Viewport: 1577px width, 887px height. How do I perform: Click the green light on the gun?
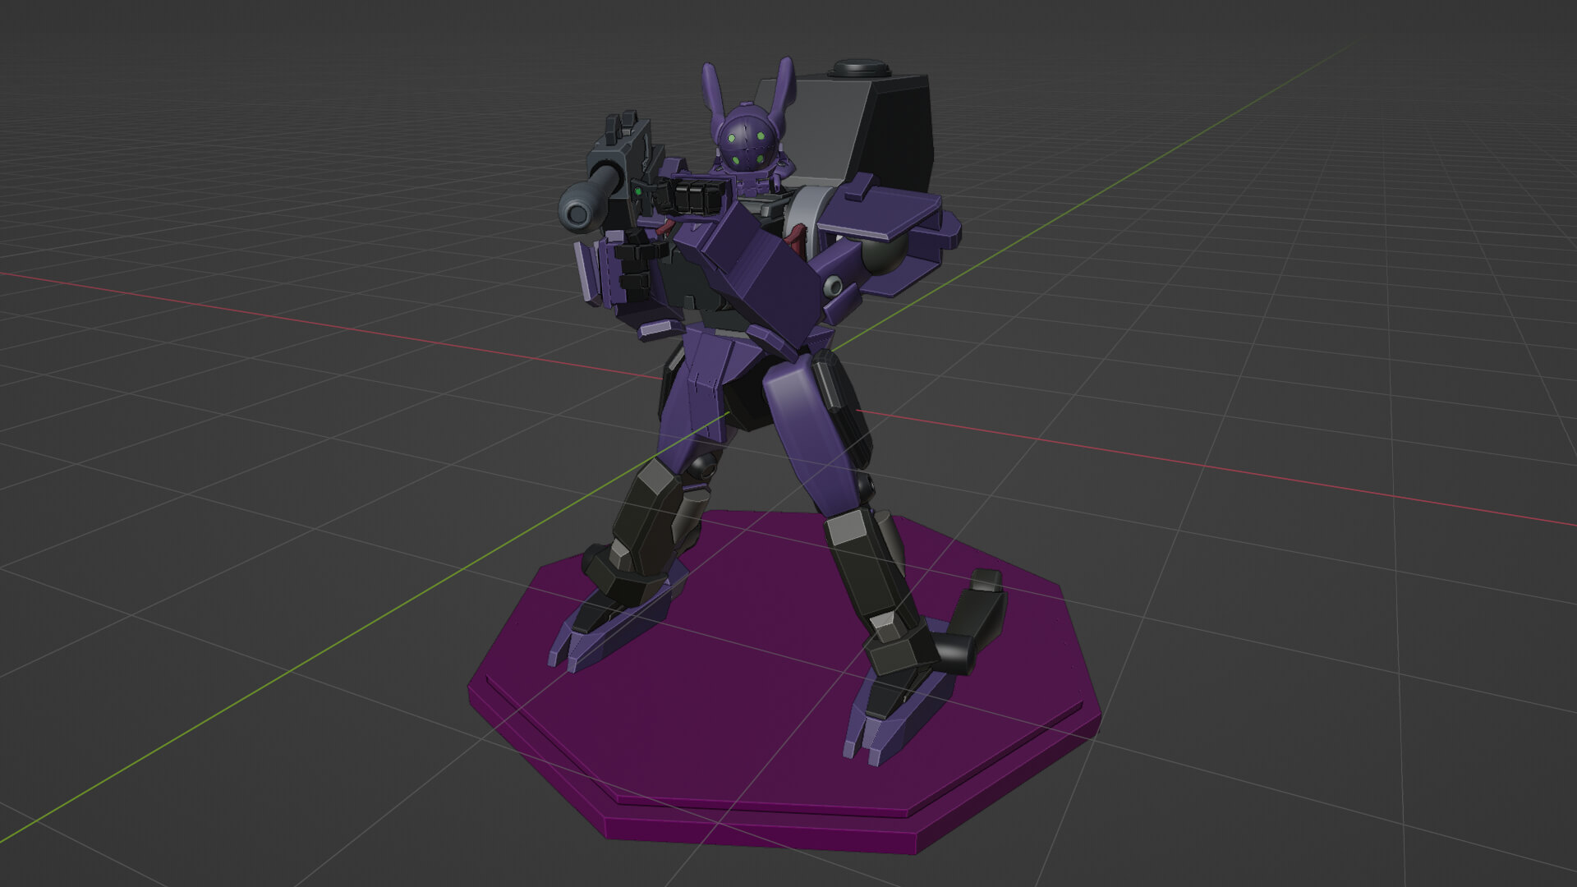point(637,191)
